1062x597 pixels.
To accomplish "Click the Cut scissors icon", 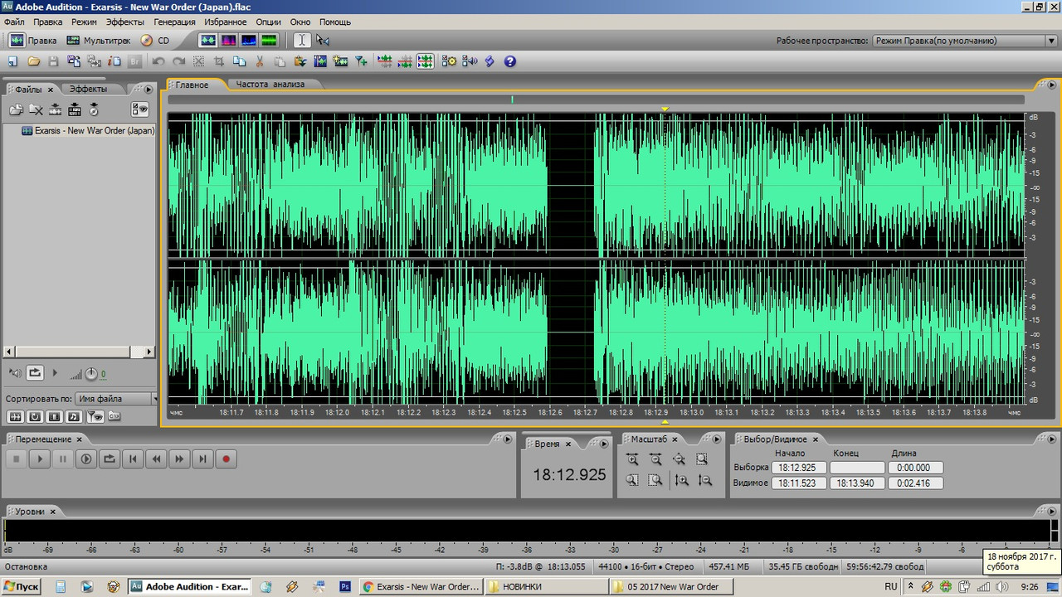I will point(260,61).
